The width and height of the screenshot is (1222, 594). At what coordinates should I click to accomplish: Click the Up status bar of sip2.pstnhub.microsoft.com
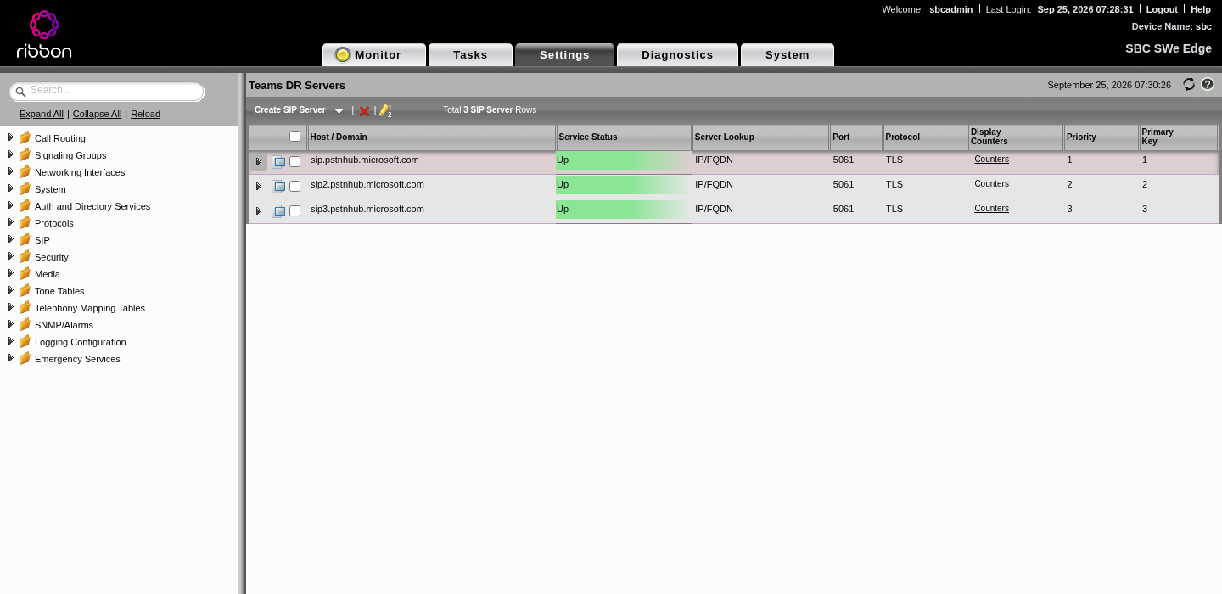click(x=624, y=185)
